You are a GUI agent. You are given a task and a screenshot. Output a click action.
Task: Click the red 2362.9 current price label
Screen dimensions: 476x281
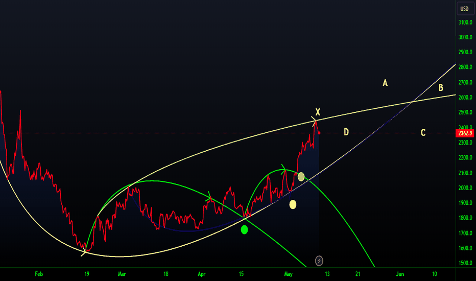pos(465,133)
